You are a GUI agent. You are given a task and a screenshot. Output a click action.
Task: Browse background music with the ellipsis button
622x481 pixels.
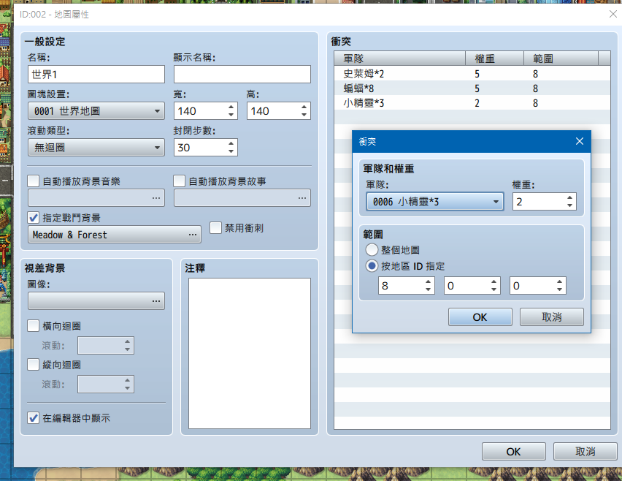click(x=156, y=198)
